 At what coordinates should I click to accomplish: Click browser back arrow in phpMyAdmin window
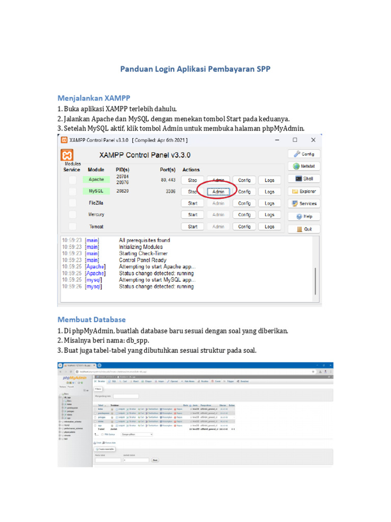[x=60, y=372]
